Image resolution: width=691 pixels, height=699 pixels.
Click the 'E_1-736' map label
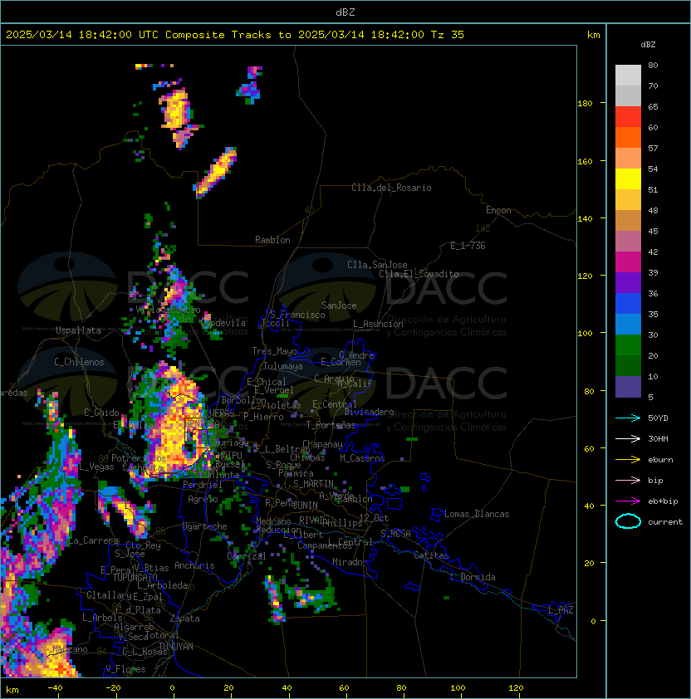tap(468, 246)
